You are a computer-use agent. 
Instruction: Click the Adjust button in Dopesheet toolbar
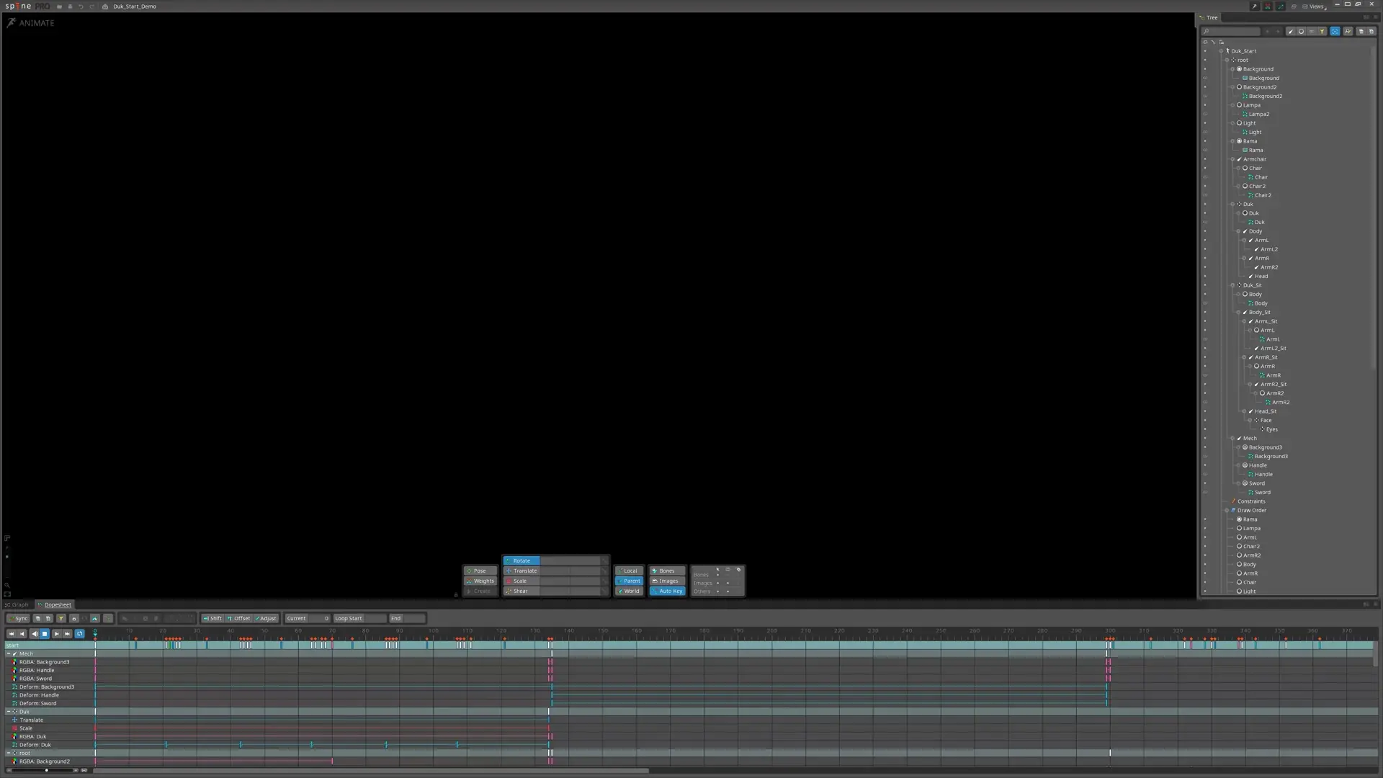point(266,618)
